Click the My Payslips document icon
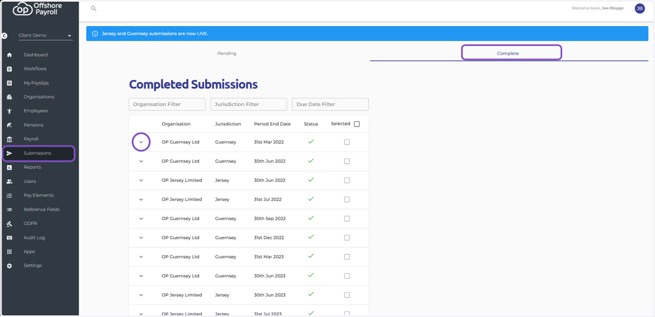The width and height of the screenshot is (655, 317). tap(9, 83)
